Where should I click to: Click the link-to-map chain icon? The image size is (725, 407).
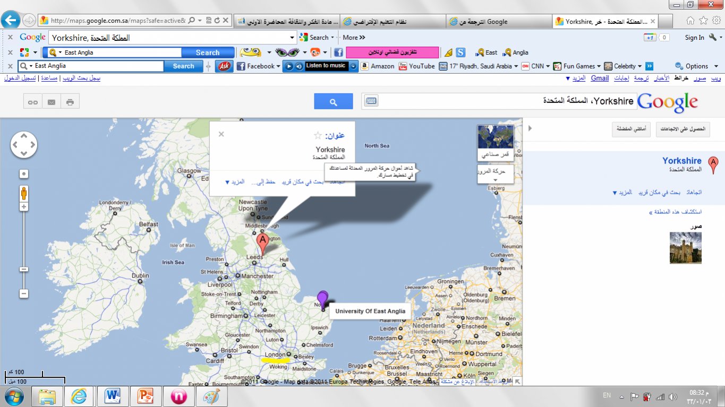point(33,102)
